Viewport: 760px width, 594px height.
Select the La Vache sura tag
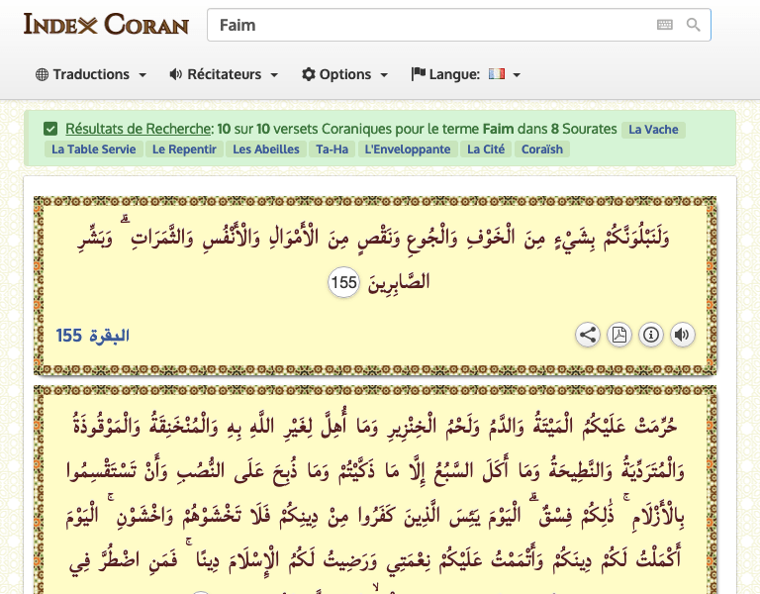pos(653,130)
